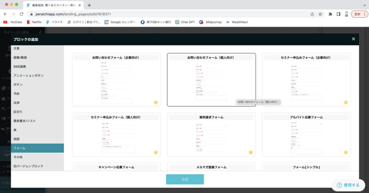The height and width of the screenshot is (193, 369).
Task: Open the Chrome three-dot menu
Action: click(x=365, y=14)
